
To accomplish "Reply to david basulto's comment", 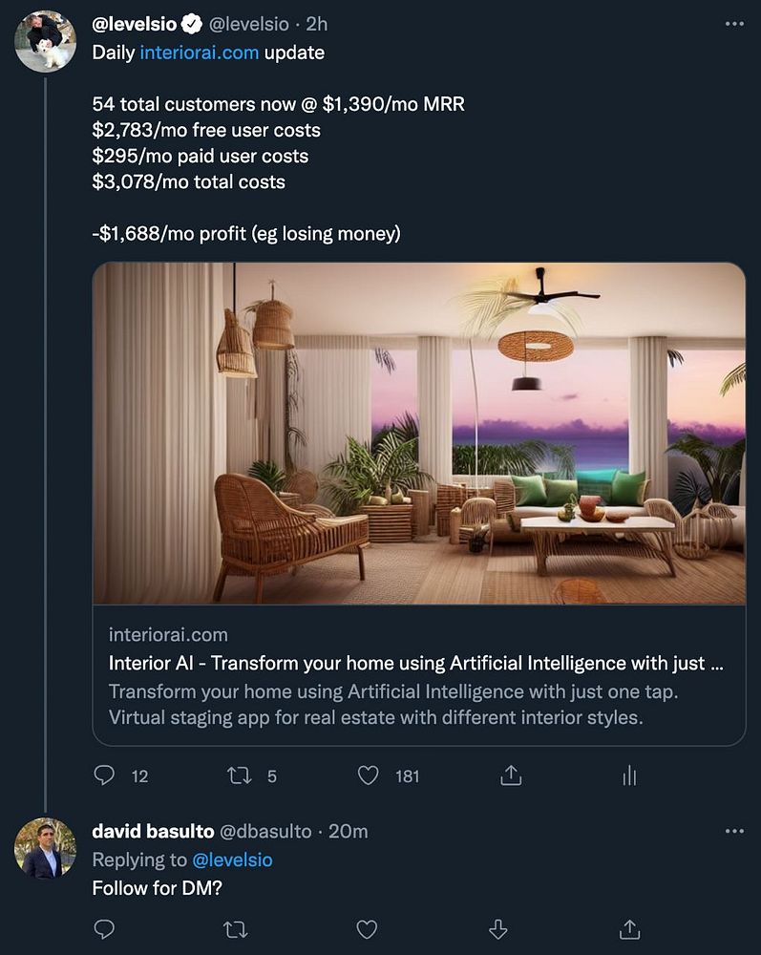I will [104, 929].
